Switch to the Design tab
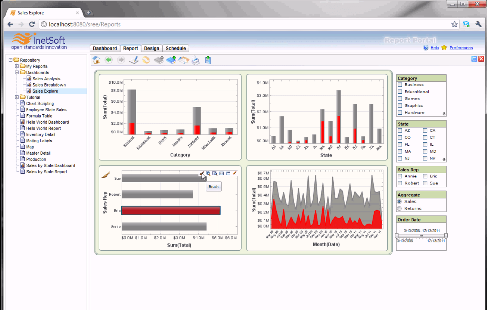Screen dimensions: 487x310 click(x=152, y=48)
